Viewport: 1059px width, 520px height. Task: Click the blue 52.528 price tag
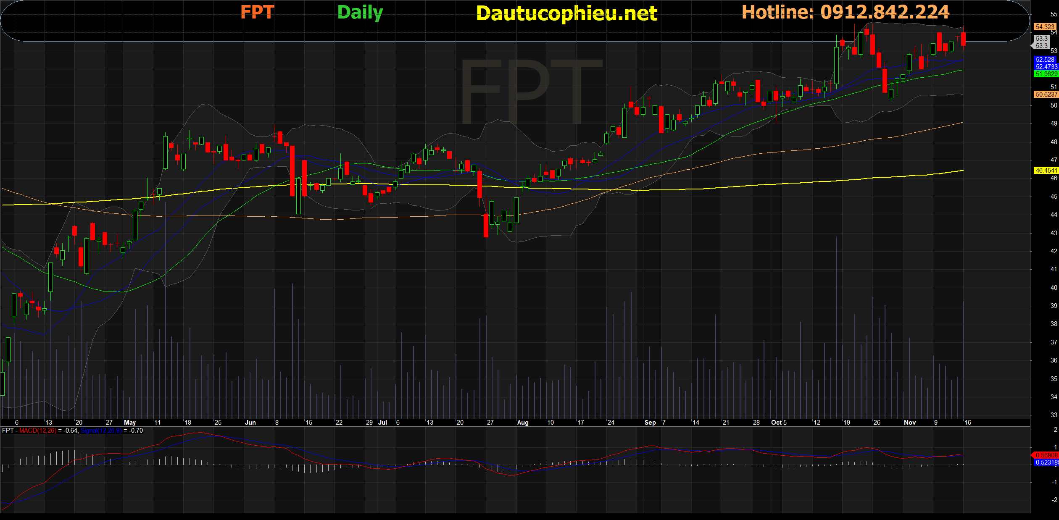[x=1045, y=60]
